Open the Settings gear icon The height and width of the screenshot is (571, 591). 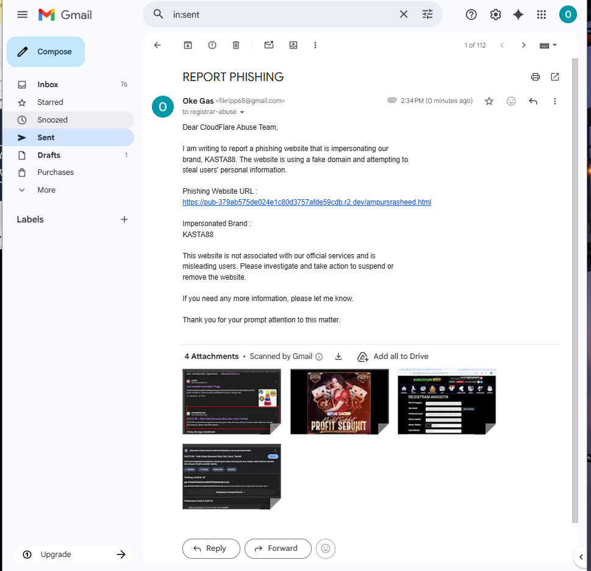(x=495, y=15)
